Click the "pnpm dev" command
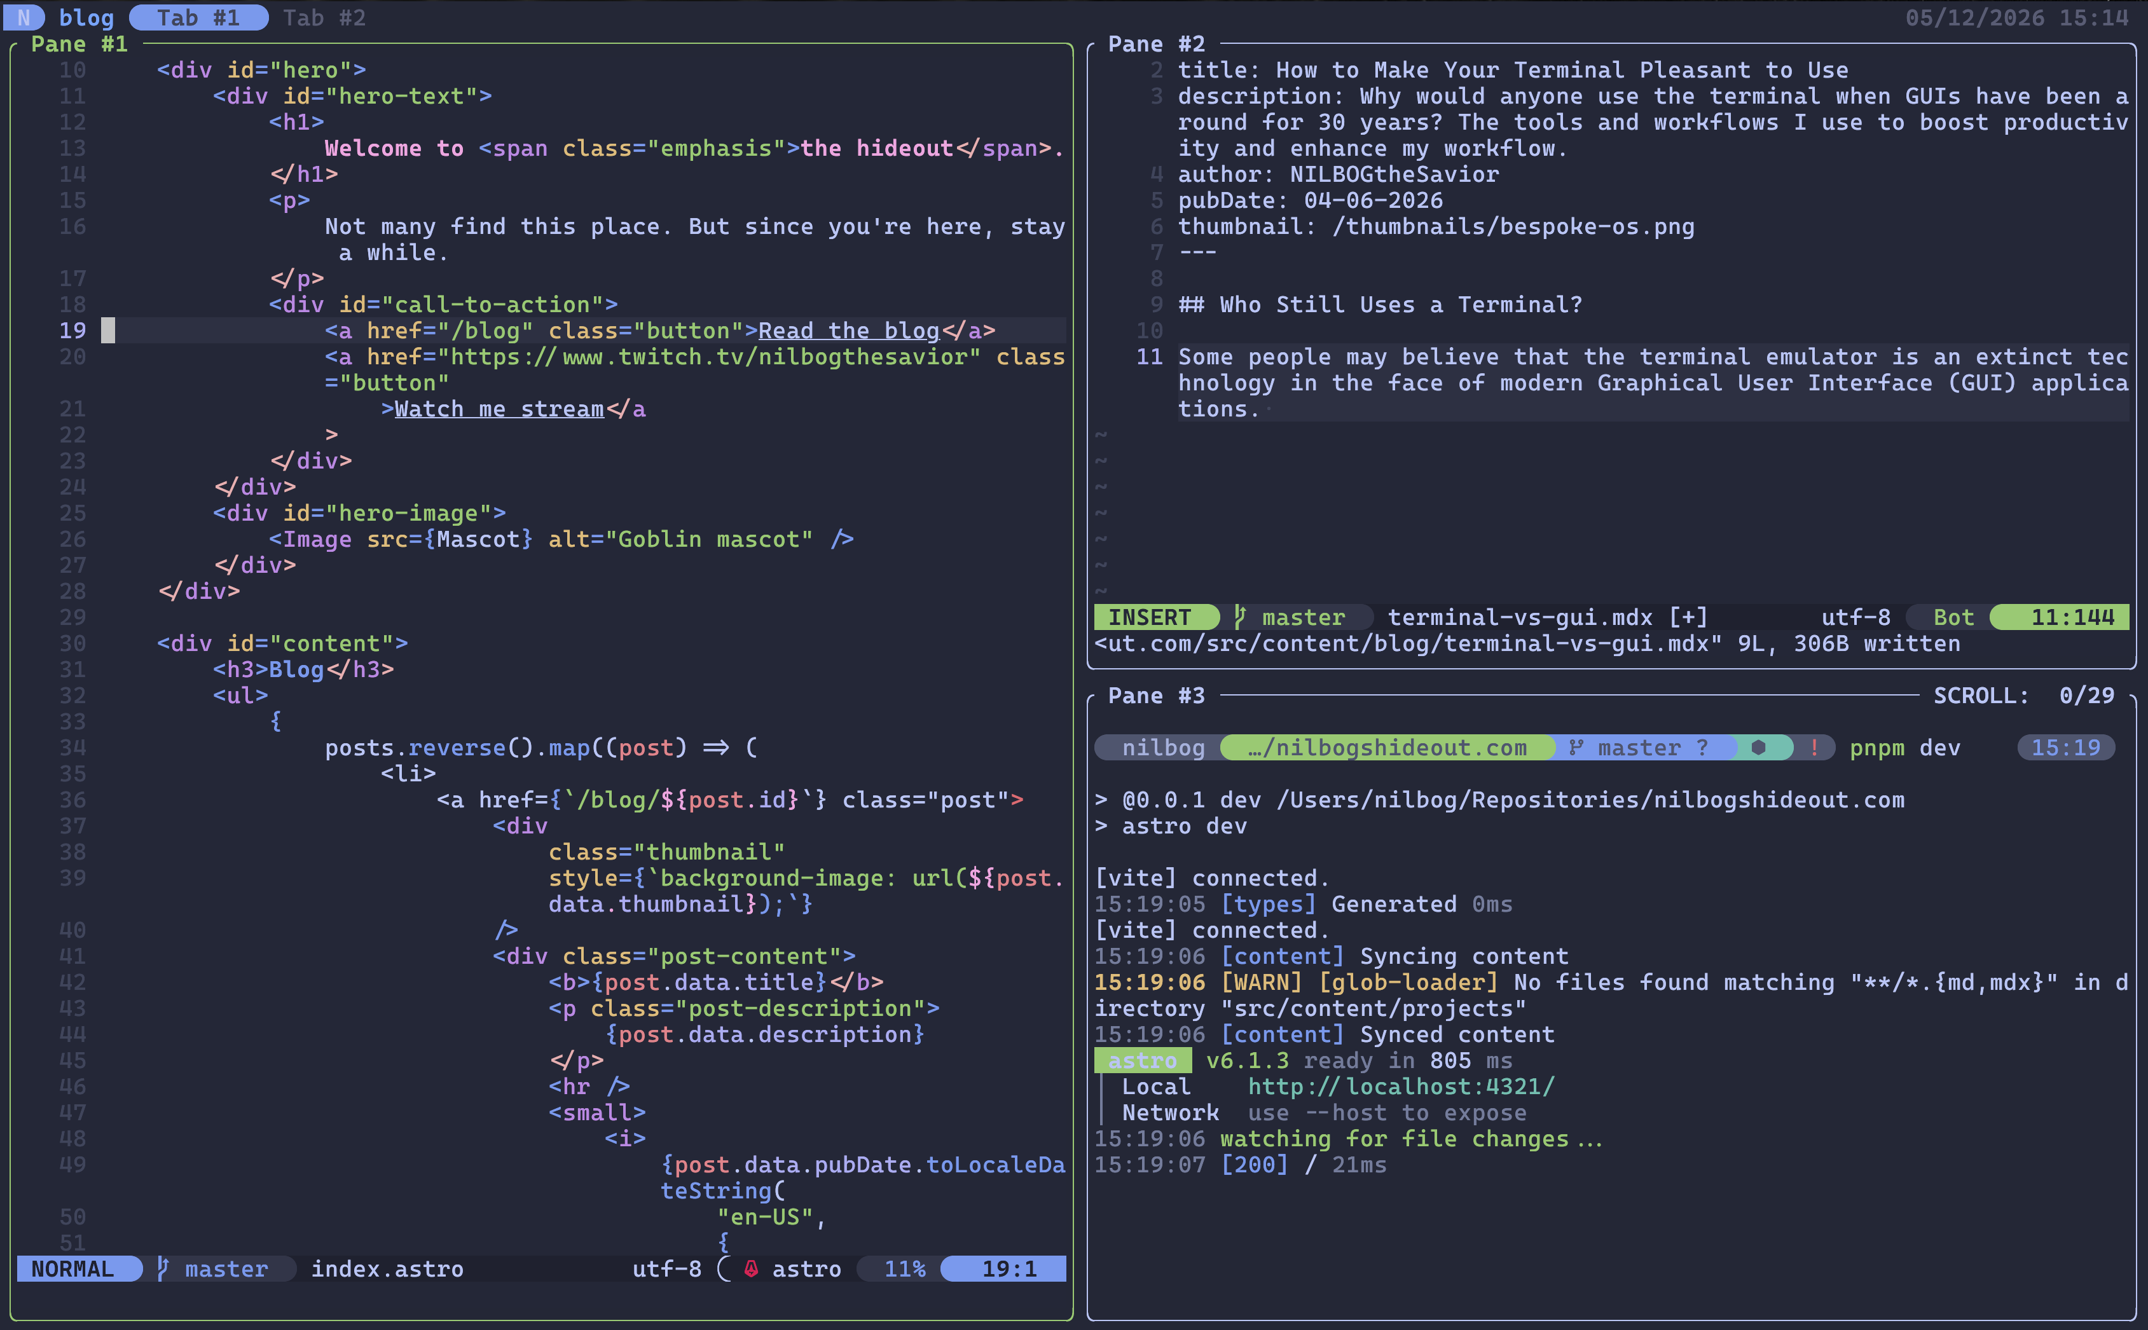The height and width of the screenshot is (1330, 2148). tap(1904, 748)
